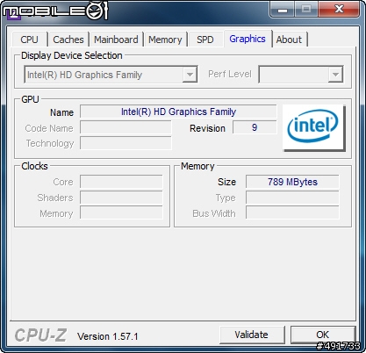Click the disabled maximize button
This screenshot has width=366, height=353.
(306, 10)
